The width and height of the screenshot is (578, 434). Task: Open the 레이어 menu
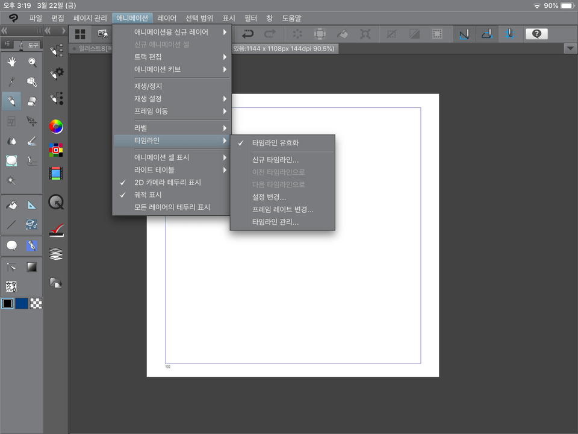pyautogui.click(x=167, y=19)
